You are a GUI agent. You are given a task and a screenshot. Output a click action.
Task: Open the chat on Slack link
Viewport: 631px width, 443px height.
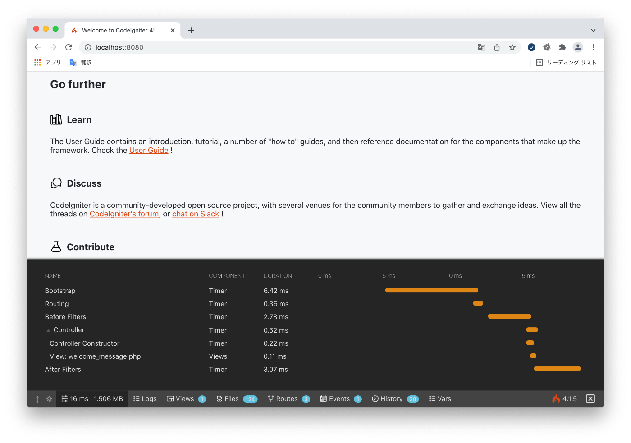click(x=196, y=214)
